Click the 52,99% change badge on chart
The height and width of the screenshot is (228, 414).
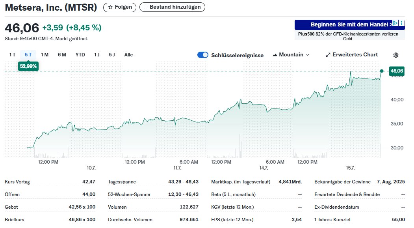(28, 66)
